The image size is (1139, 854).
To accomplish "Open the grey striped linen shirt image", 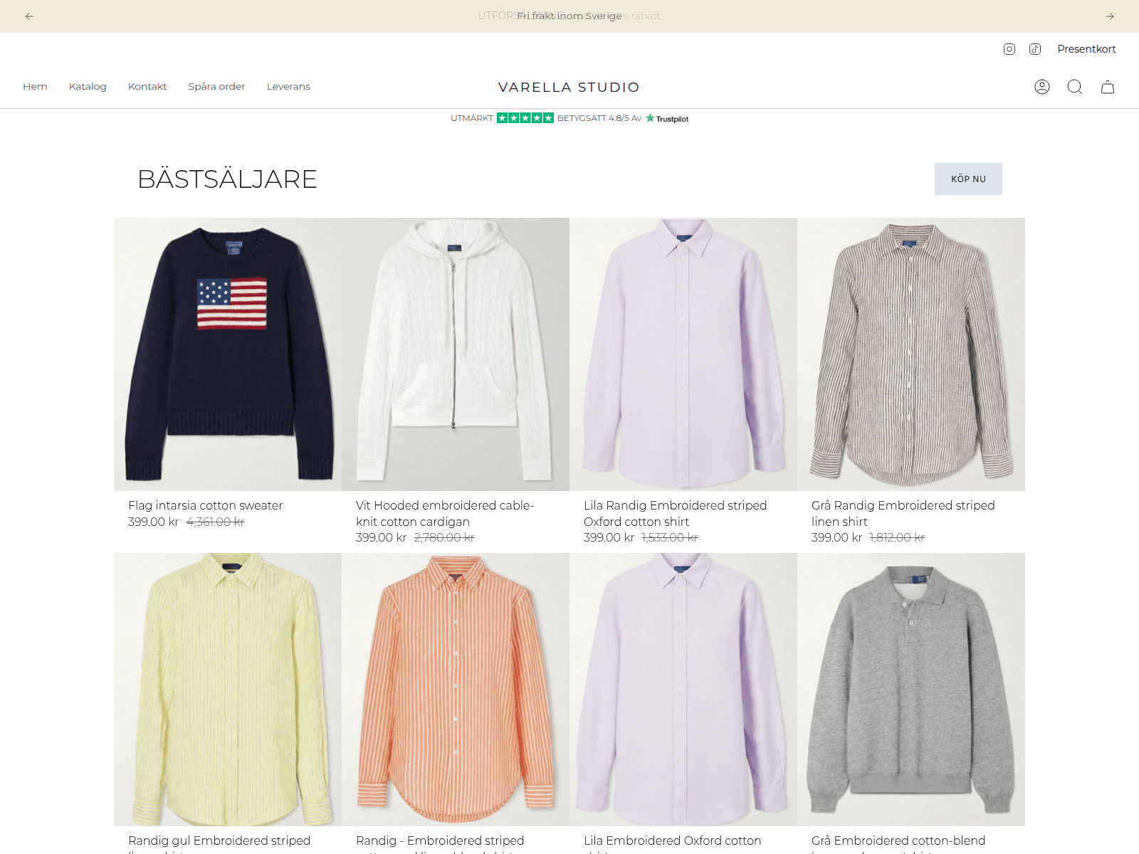I will pyautogui.click(x=911, y=354).
